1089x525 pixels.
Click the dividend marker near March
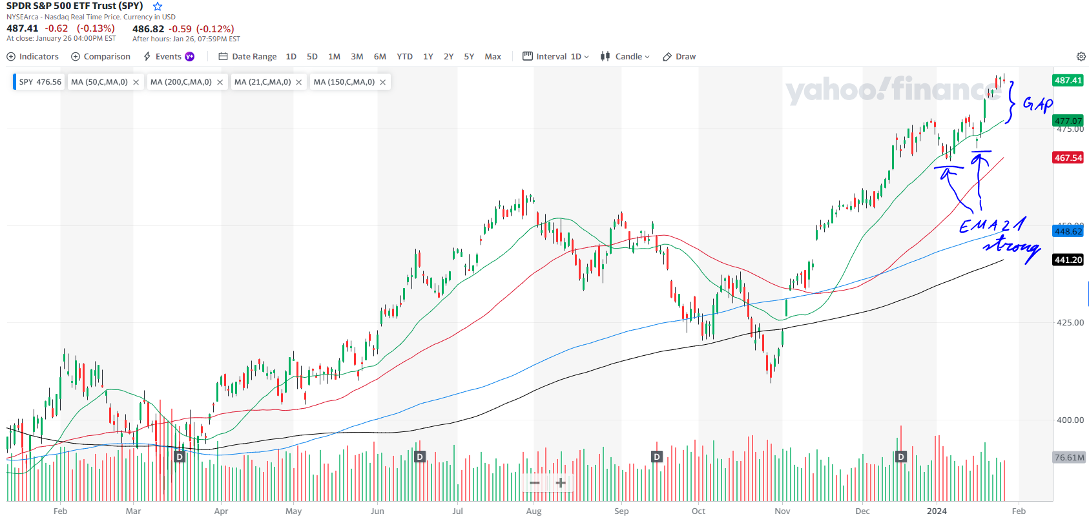point(180,457)
